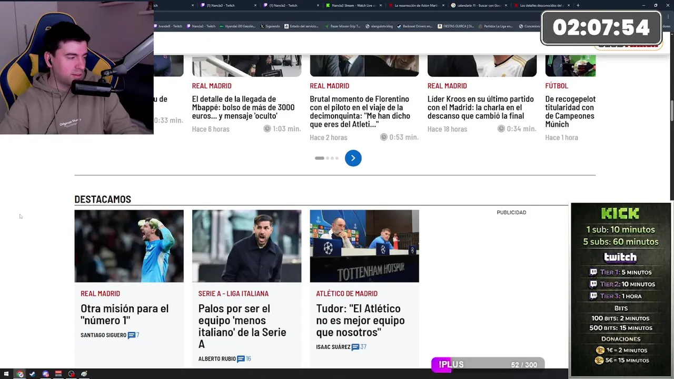
Task: Open 'Palos por ser el equipo menos italiano' headline
Action: (242, 326)
